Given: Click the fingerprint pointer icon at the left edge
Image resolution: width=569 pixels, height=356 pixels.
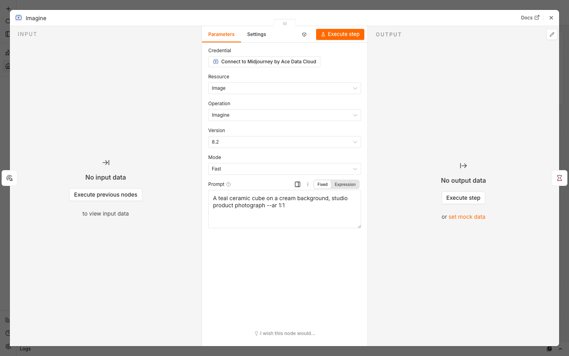Looking at the screenshot, I should [x=9, y=178].
